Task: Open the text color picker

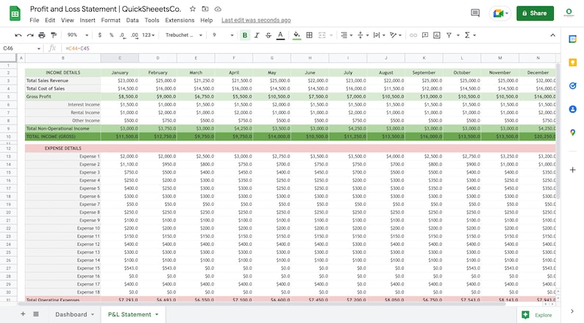Action: click(x=280, y=35)
